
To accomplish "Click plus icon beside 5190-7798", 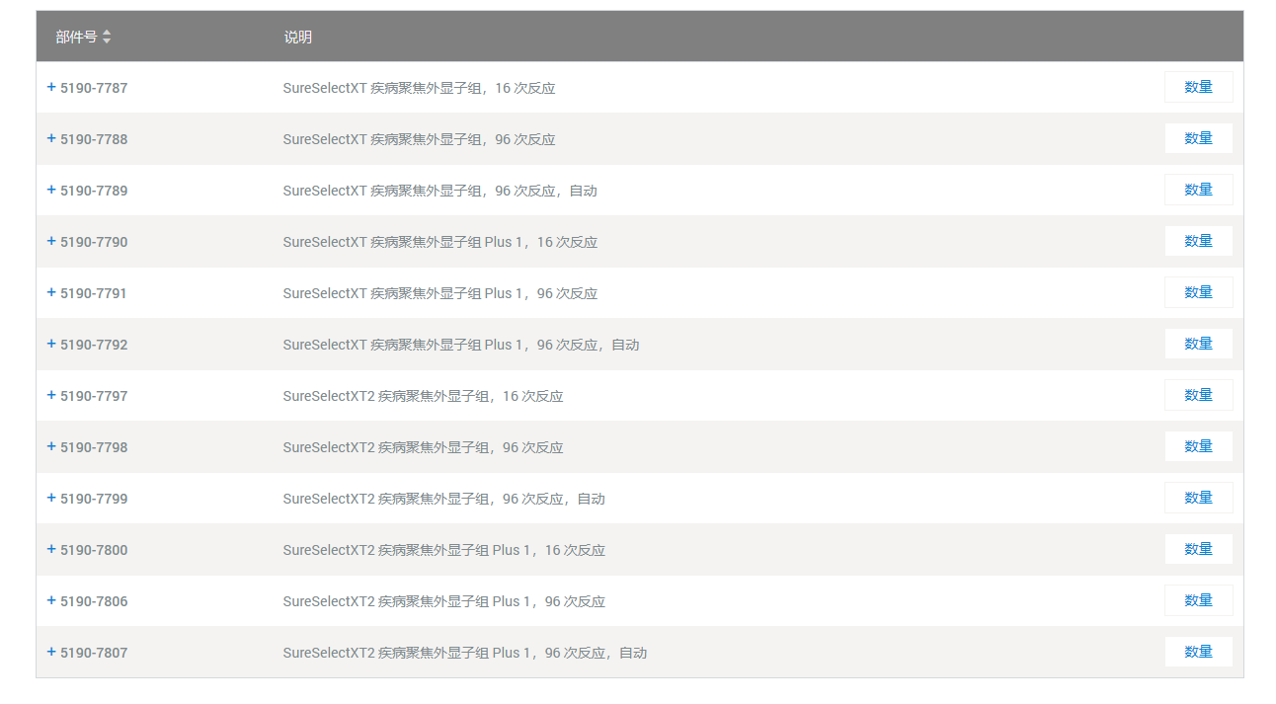I will click(51, 446).
